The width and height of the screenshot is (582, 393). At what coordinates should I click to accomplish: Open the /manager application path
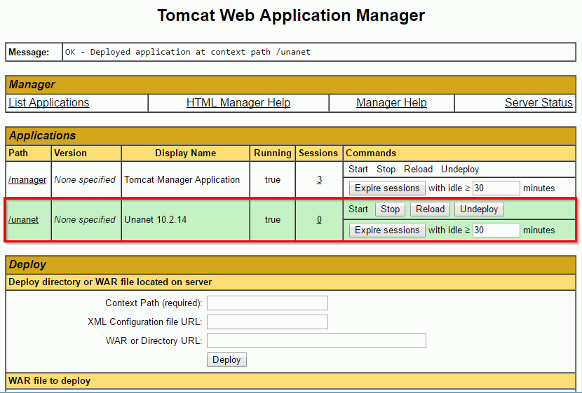pyautogui.click(x=27, y=180)
